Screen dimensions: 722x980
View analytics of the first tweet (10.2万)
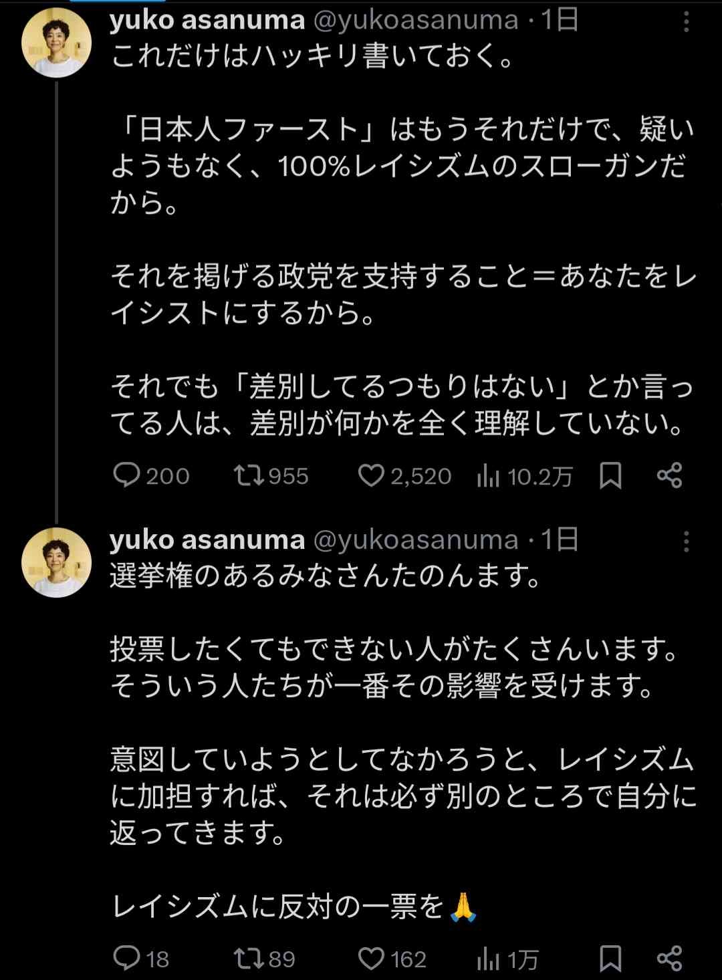[x=489, y=476]
